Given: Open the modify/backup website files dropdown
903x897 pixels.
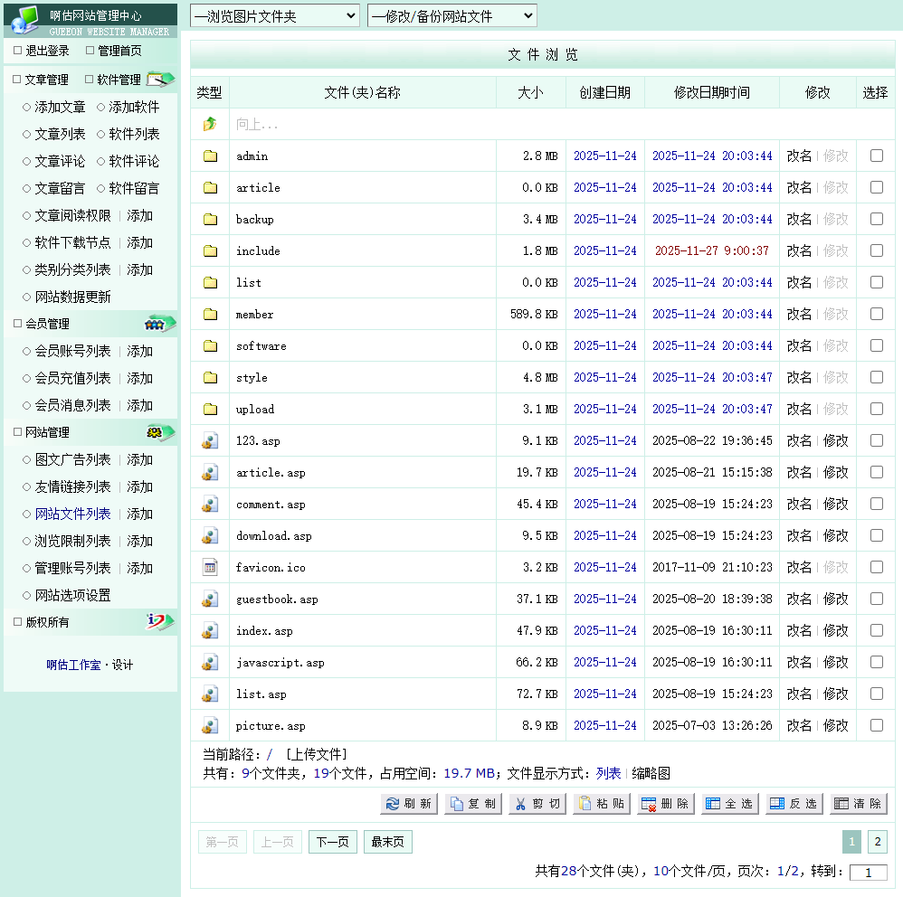Looking at the screenshot, I should 451,16.
